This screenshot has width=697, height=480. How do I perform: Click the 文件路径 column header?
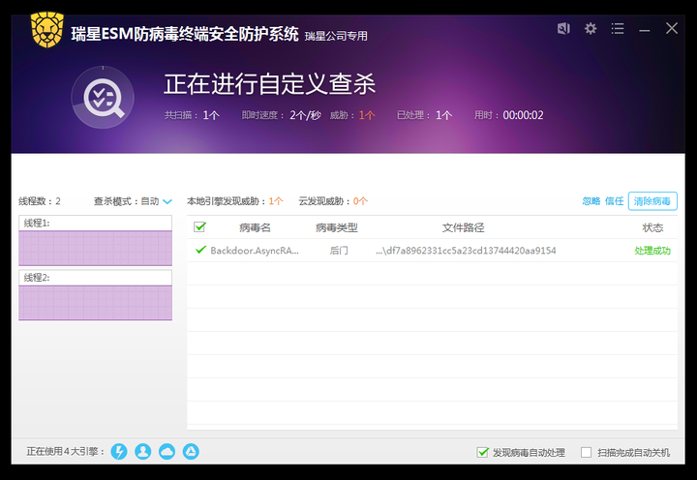click(x=463, y=227)
